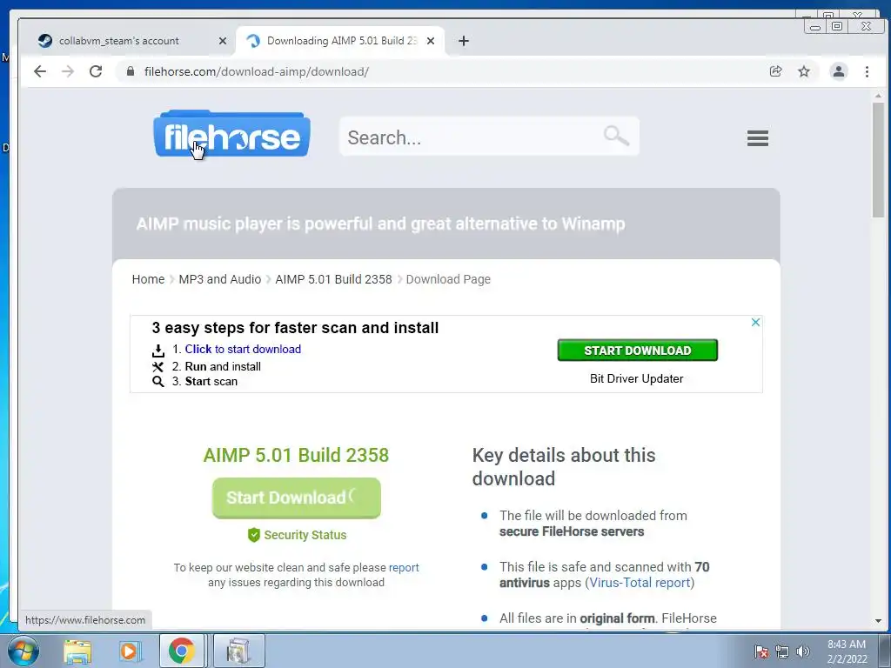
Task: Open the Chrome three-dot menu
Action: coord(867,71)
